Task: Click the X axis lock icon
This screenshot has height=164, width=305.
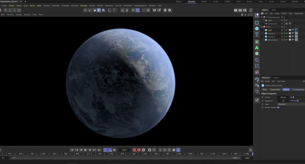Action: [x=5, y=10]
